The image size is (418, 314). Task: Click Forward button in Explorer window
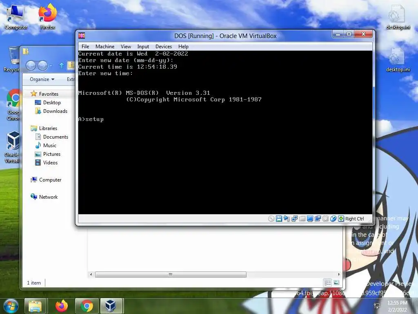click(x=42, y=65)
